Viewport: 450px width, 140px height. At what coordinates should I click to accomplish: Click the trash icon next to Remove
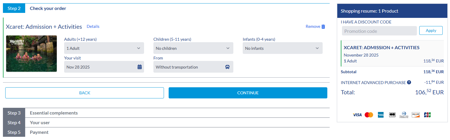(x=323, y=27)
